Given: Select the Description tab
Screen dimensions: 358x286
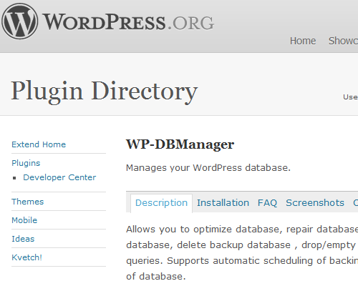Looking at the screenshot, I should coord(161,203).
